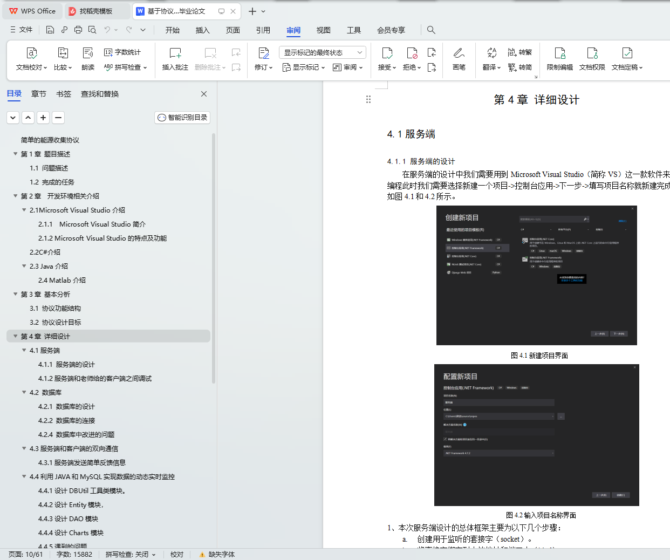Collapse the 第 1 章 题目描述 tree node
The width and height of the screenshot is (670, 560).
click(15, 154)
